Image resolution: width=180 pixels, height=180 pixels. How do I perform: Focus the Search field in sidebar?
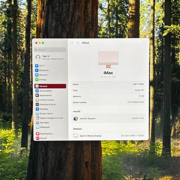(50, 50)
